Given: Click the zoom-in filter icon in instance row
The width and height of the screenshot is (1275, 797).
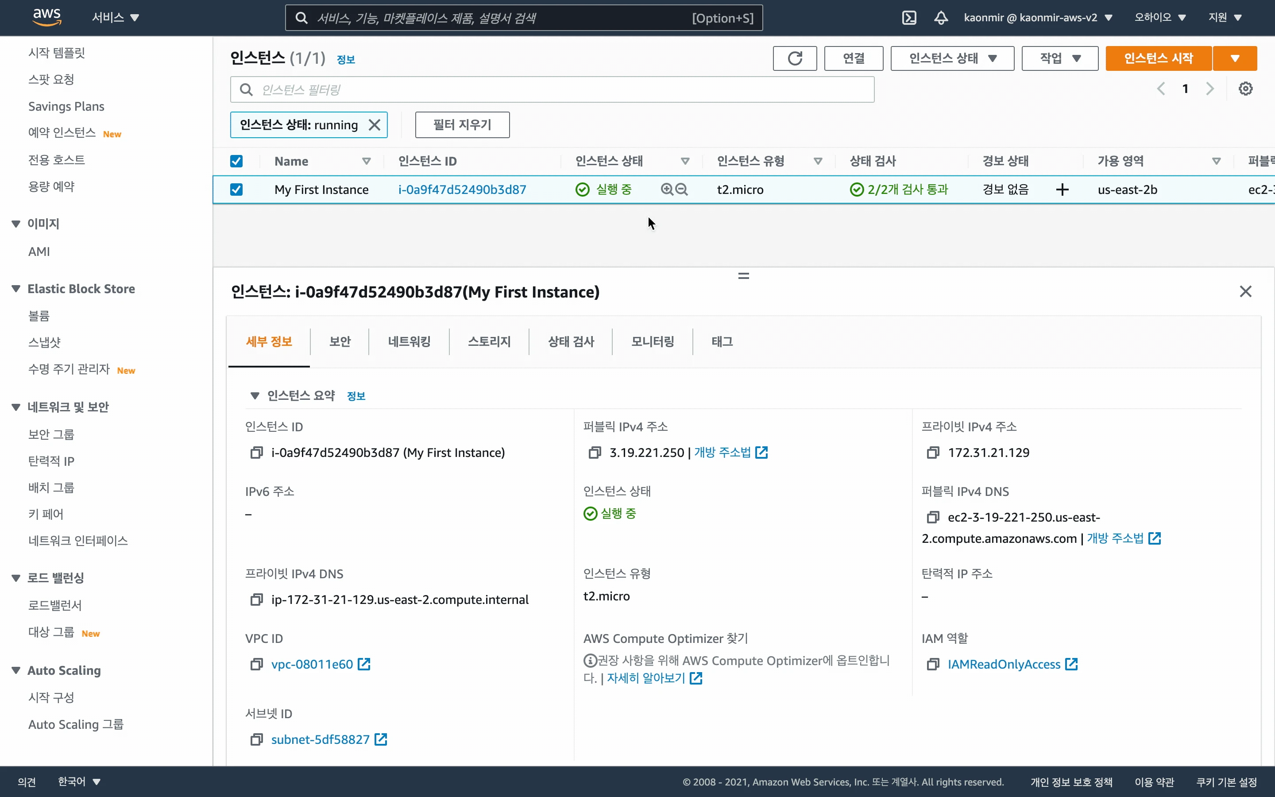Looking at the screenshot, I should 667,189.
